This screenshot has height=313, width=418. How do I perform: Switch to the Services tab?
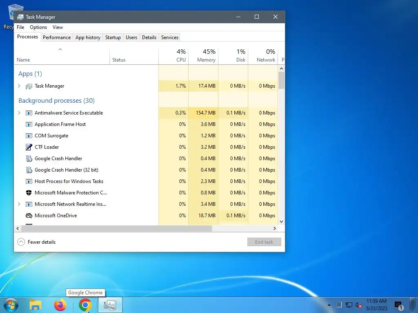[x=170, y=37]
